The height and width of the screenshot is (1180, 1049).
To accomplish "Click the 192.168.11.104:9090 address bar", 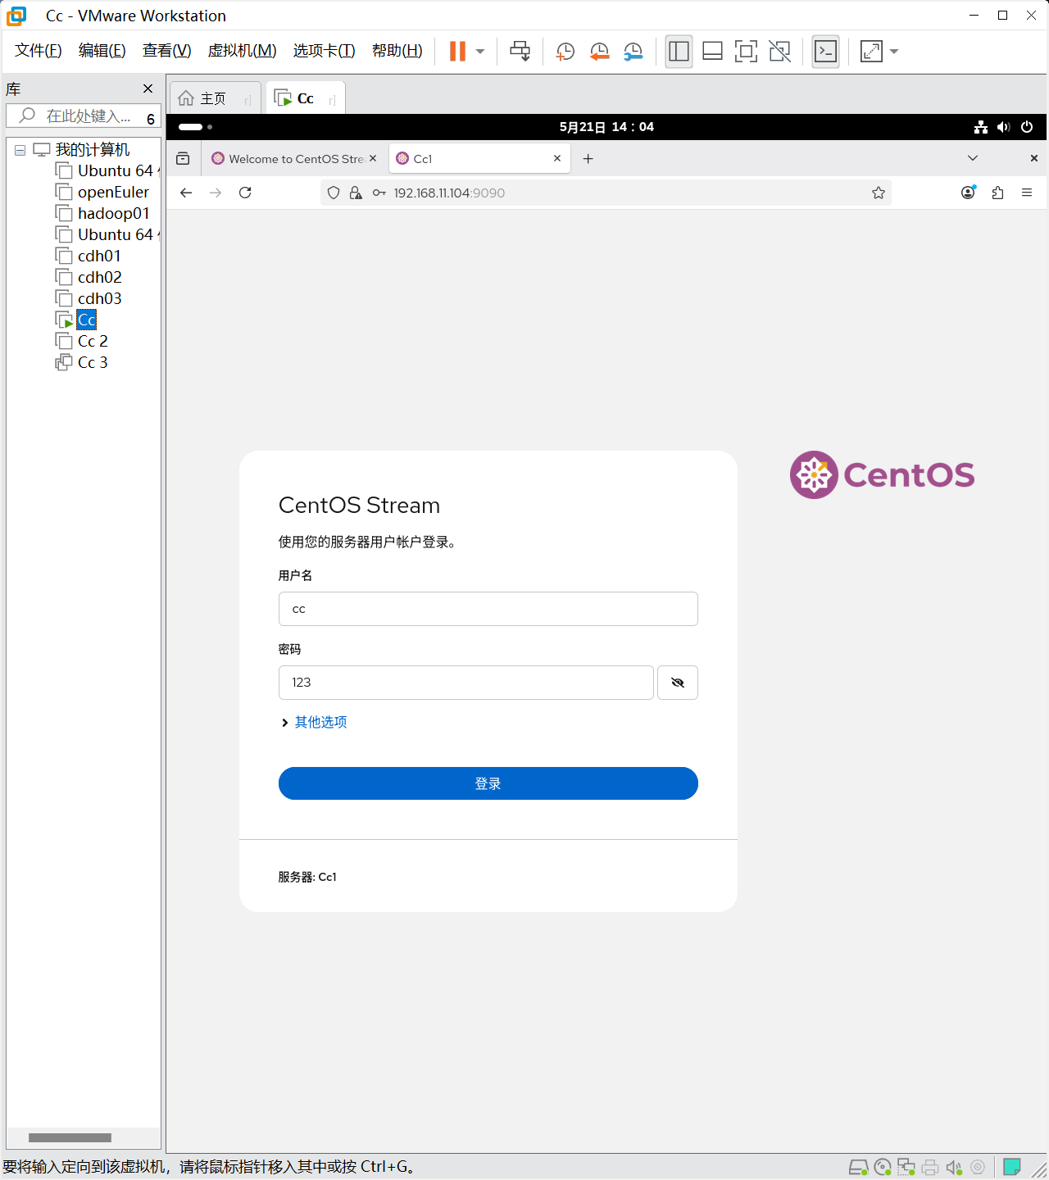I will (606, 193).
